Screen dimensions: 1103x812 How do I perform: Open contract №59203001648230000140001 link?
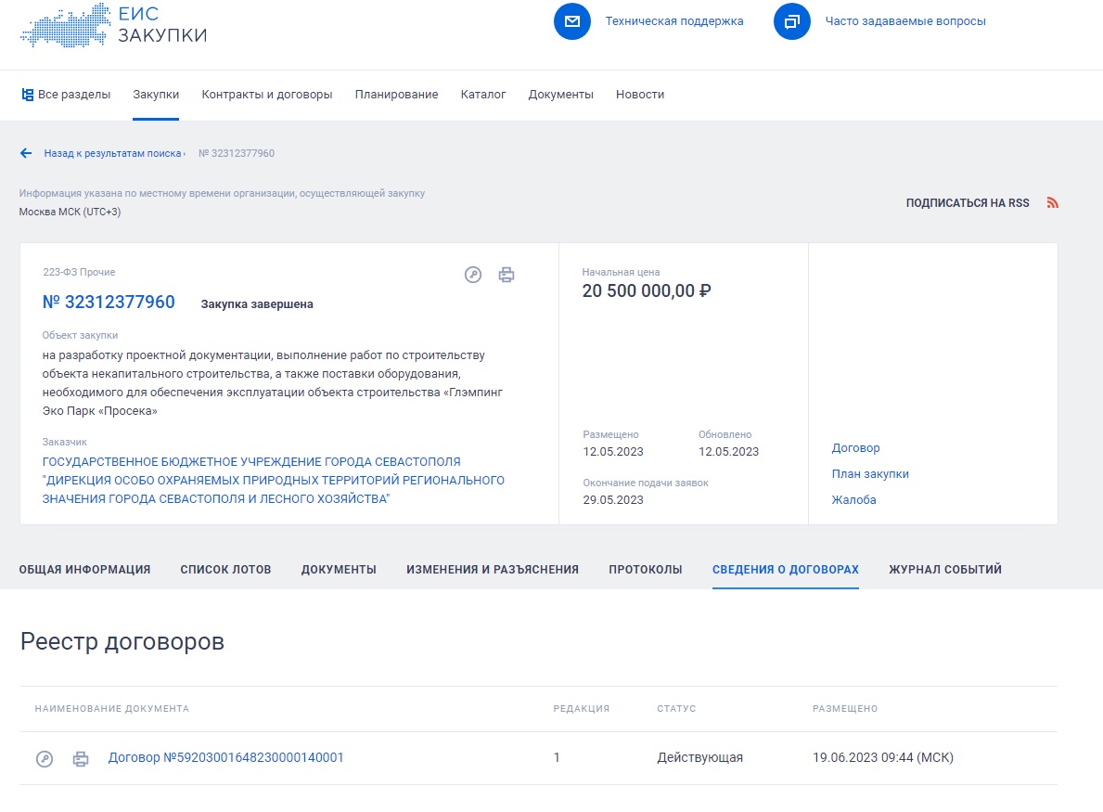click(x=226, y=757)
